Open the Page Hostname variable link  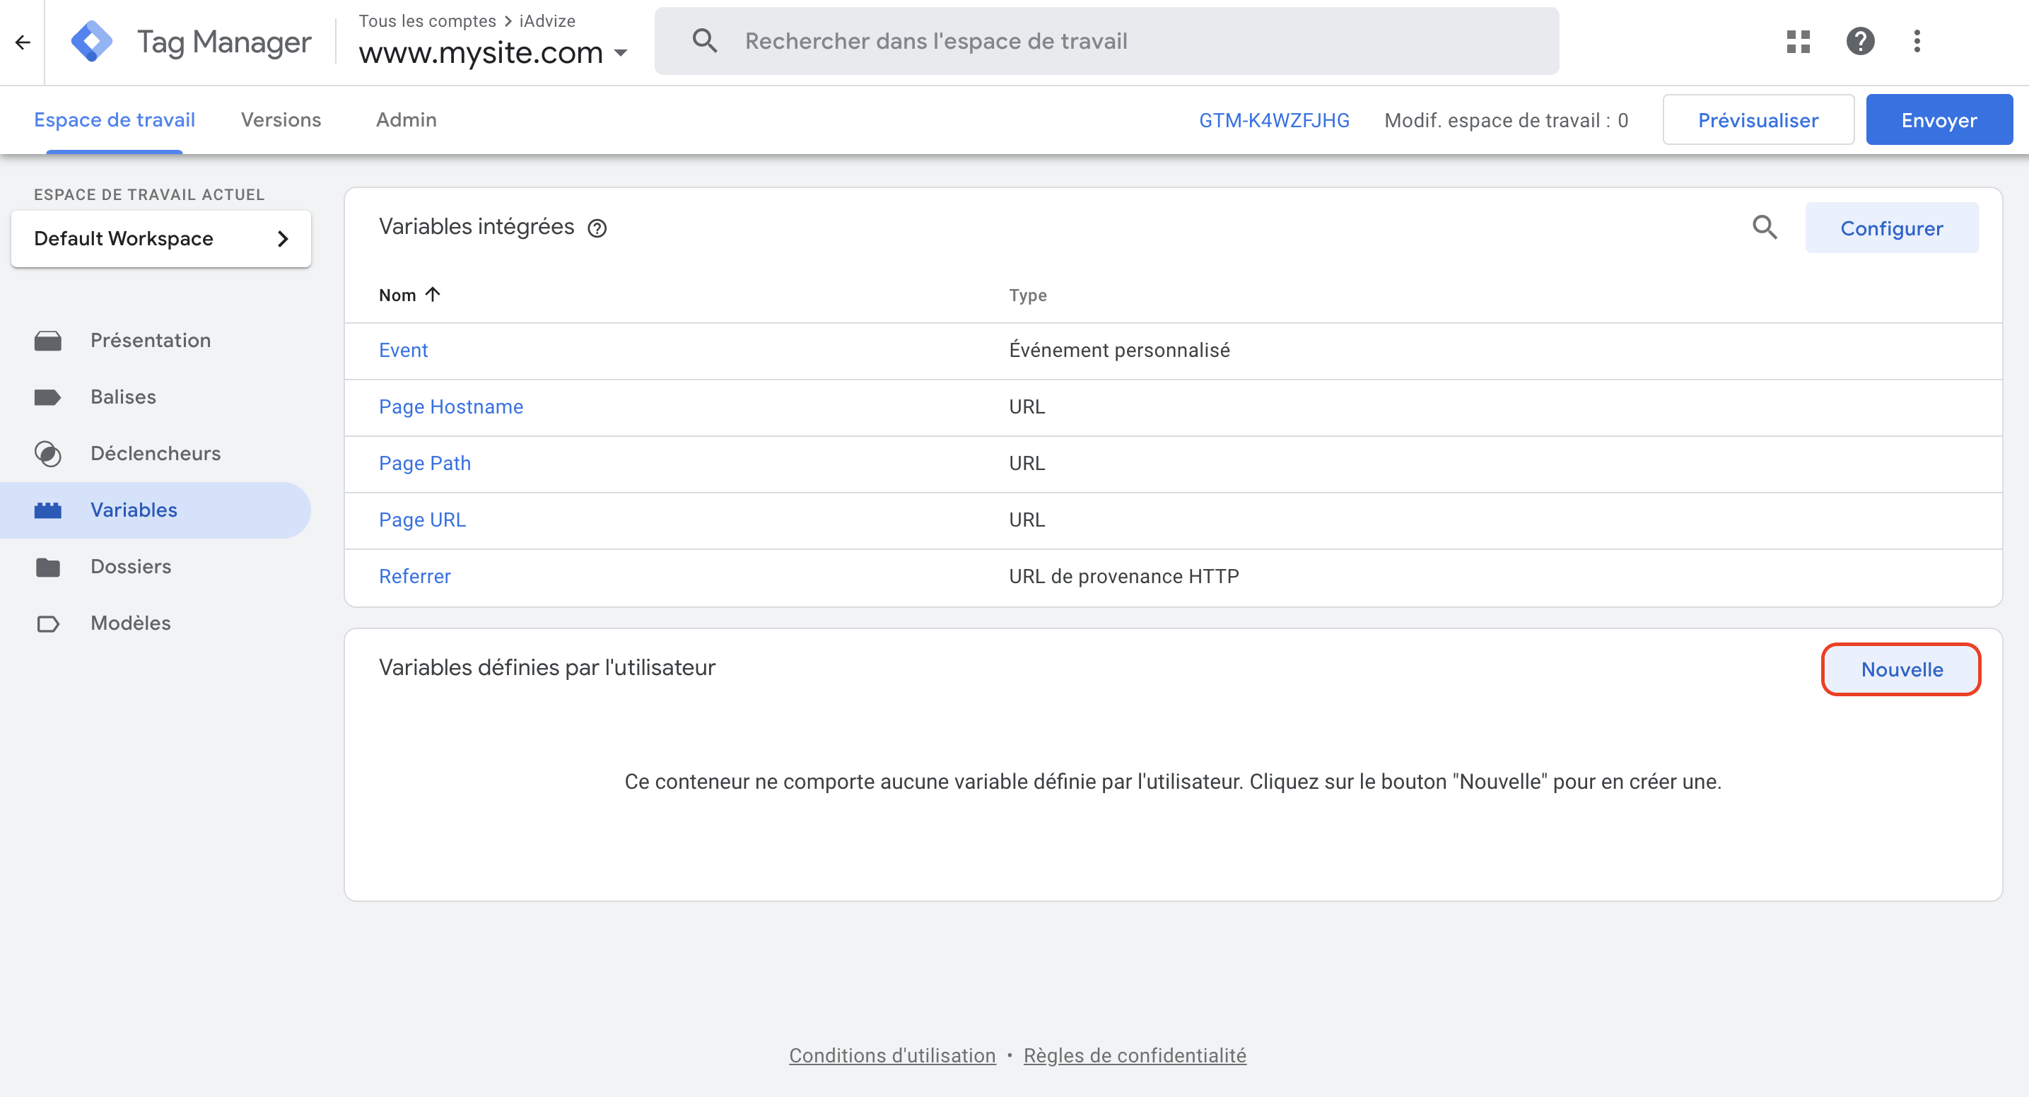point(450,406)
